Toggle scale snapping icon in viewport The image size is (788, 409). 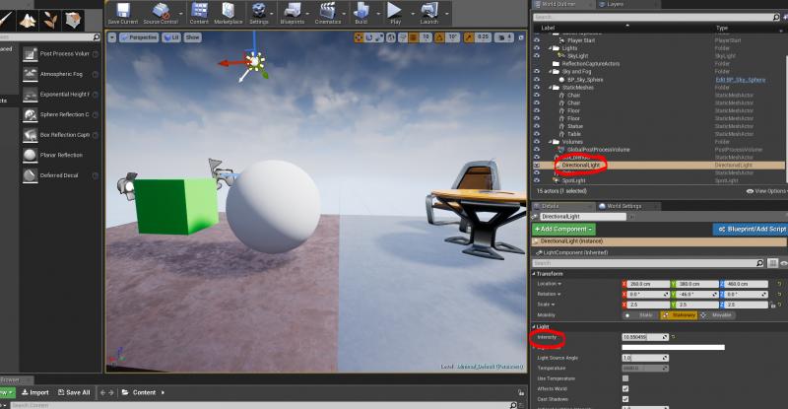[469, 37]
